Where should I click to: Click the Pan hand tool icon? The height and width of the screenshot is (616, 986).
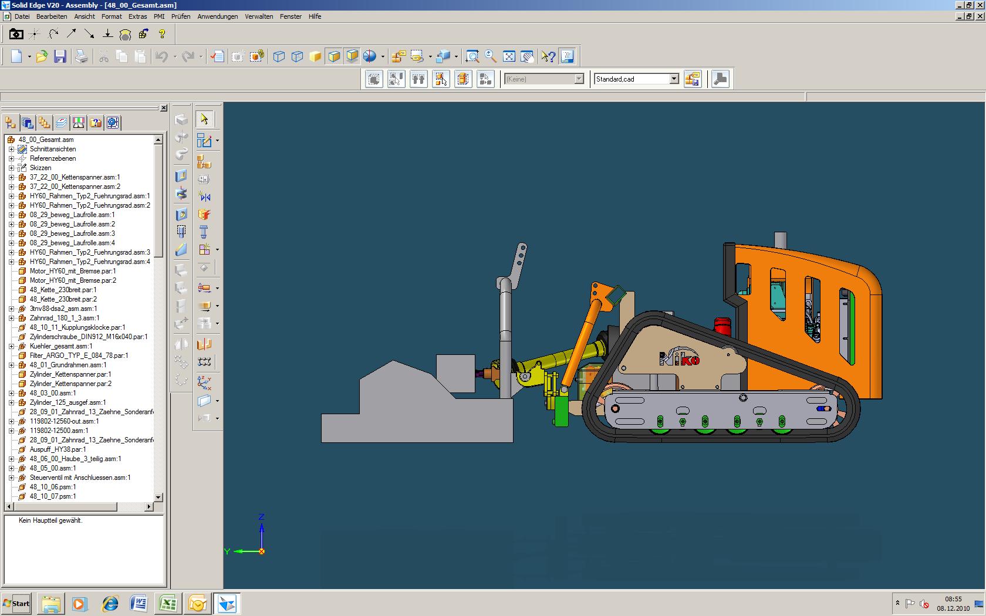tap(527, 56)
